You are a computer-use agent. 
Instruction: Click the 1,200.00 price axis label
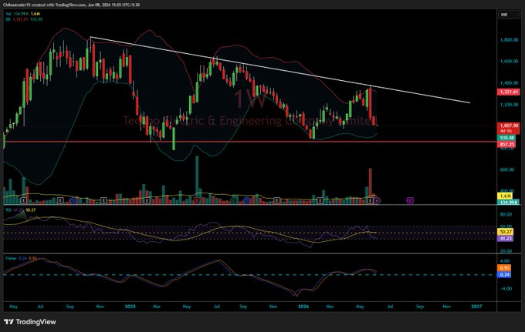[x=509, y=105]
